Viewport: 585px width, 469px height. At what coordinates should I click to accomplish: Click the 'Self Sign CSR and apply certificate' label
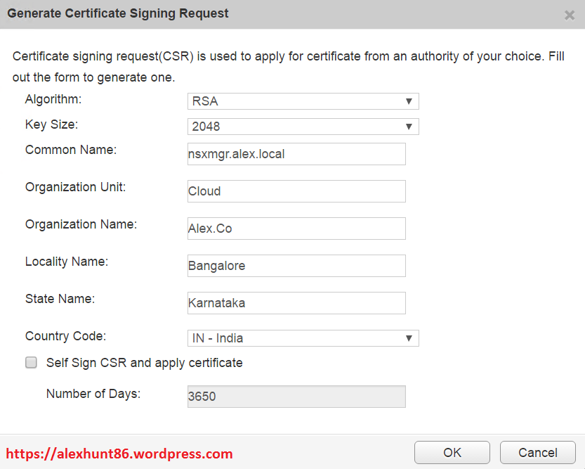click(x=145, y=363)
